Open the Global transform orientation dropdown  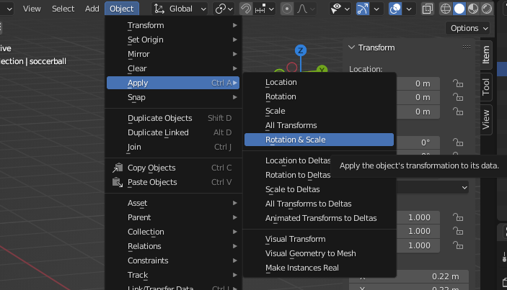(x=180, y=9)
